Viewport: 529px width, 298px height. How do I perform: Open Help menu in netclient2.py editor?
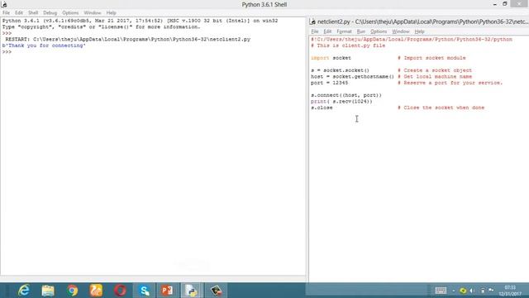(419, 31)
